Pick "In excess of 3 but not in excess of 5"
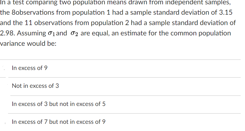This screenshot has width=245, height=131. (x=59, y=104)
